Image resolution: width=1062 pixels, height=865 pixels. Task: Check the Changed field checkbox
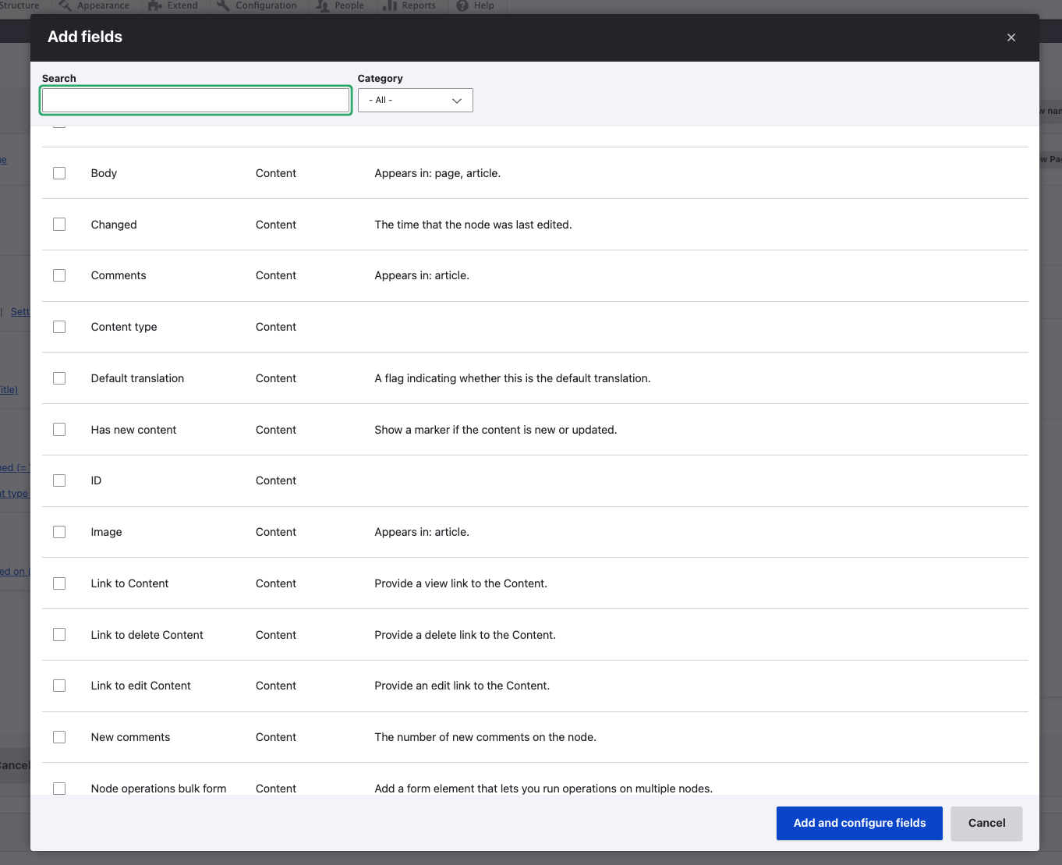[x=59, y=225]
